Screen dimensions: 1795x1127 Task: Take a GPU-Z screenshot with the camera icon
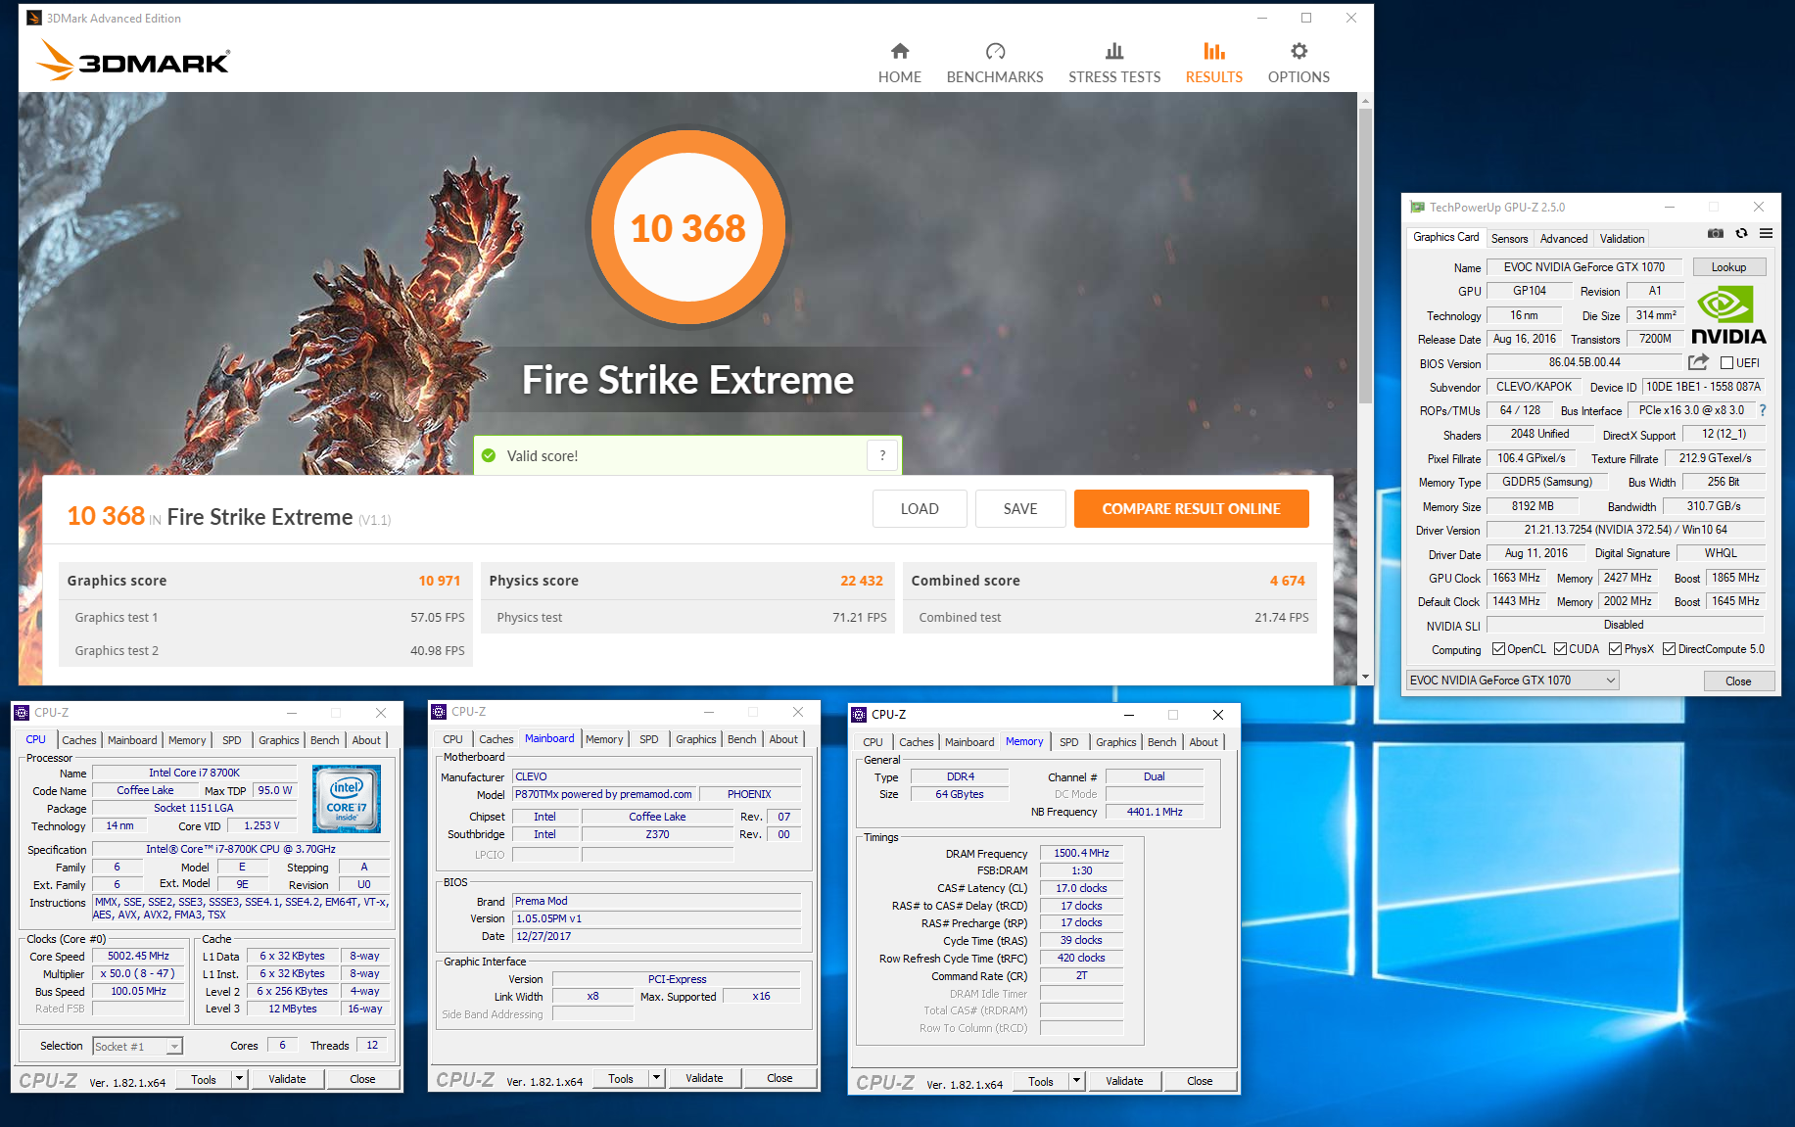tap(1716, 233)
